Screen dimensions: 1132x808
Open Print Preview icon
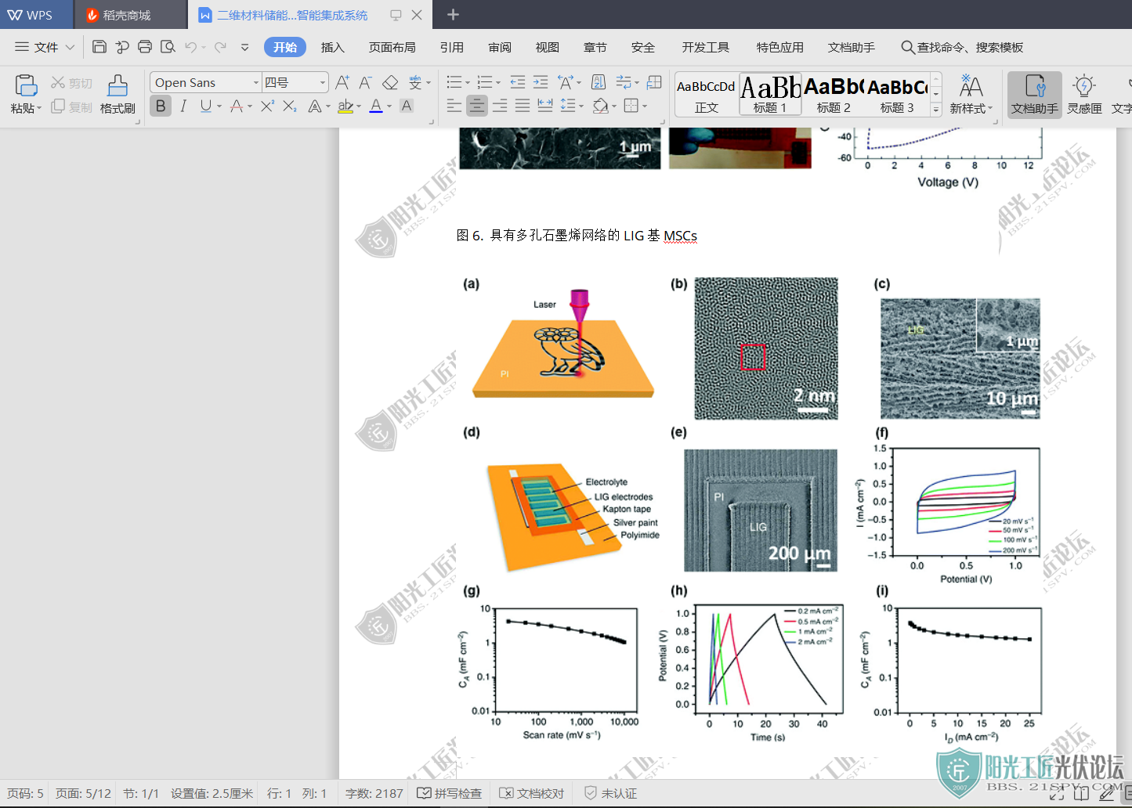tap(168, 47)
